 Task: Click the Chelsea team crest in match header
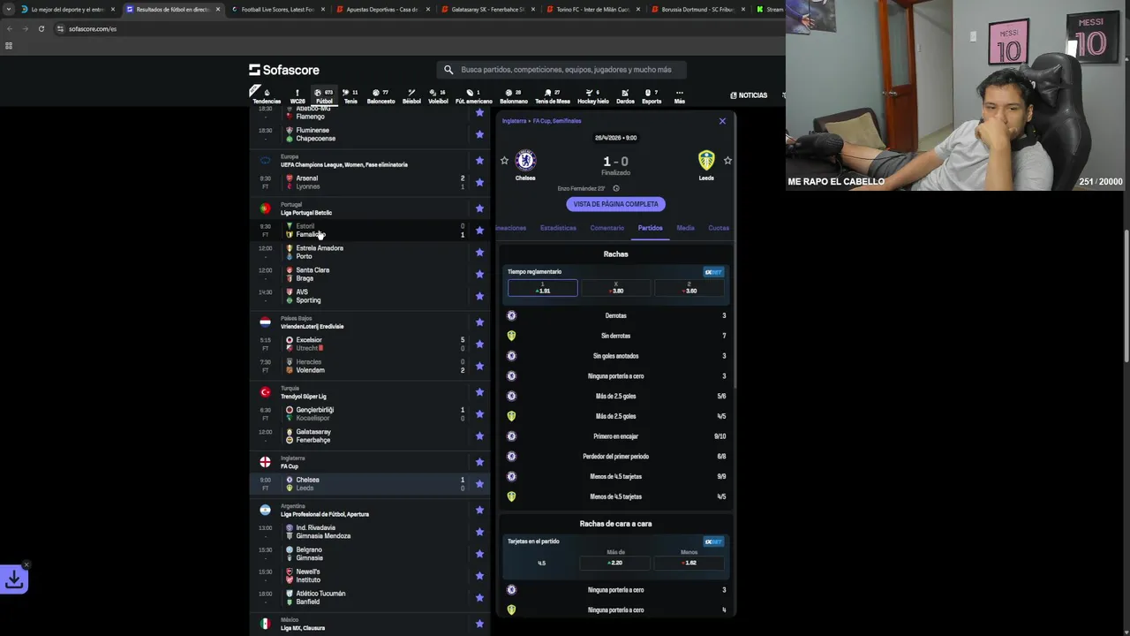point(525,160)
